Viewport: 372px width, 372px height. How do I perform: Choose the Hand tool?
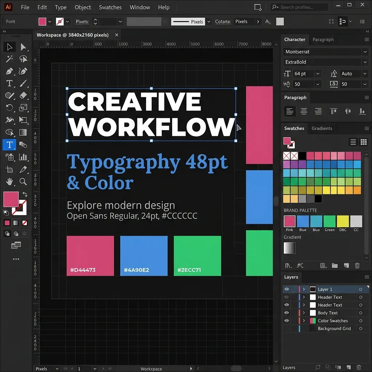click(x=9, y=182)
